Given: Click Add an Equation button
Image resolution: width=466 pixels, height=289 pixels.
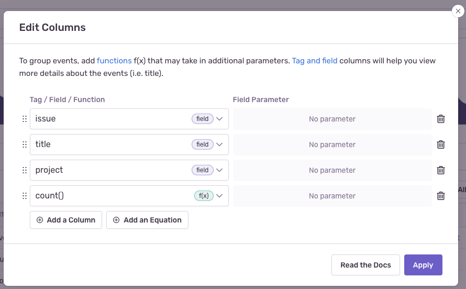Looking at the screenshot, I should 147,220.
